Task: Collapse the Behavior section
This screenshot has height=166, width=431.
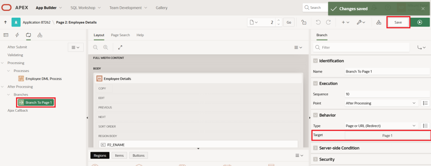Action: (315, 115)
